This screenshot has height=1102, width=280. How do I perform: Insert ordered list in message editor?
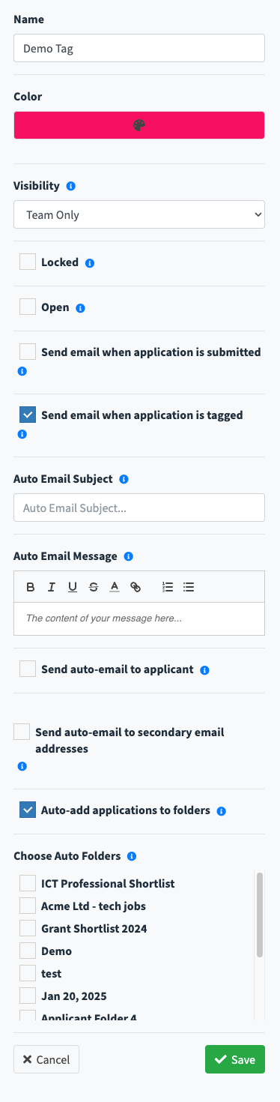point(168,587)
